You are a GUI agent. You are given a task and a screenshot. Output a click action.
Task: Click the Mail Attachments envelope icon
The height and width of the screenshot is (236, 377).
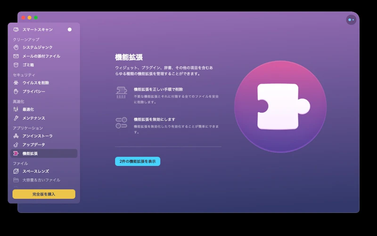point(16,56)
